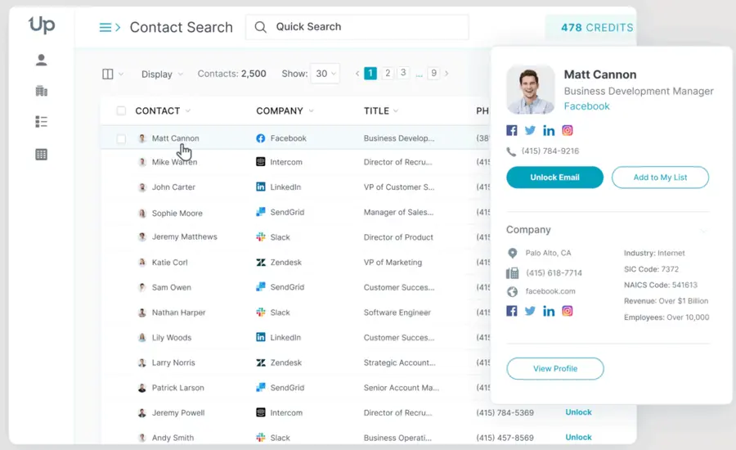Click Sam Owen's avatar
736x450 pixels.
141,287
